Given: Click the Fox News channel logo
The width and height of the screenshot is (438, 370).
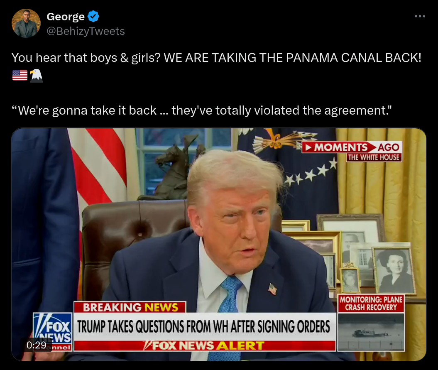Looking at the screenshot, I should (x=52, y=332).
